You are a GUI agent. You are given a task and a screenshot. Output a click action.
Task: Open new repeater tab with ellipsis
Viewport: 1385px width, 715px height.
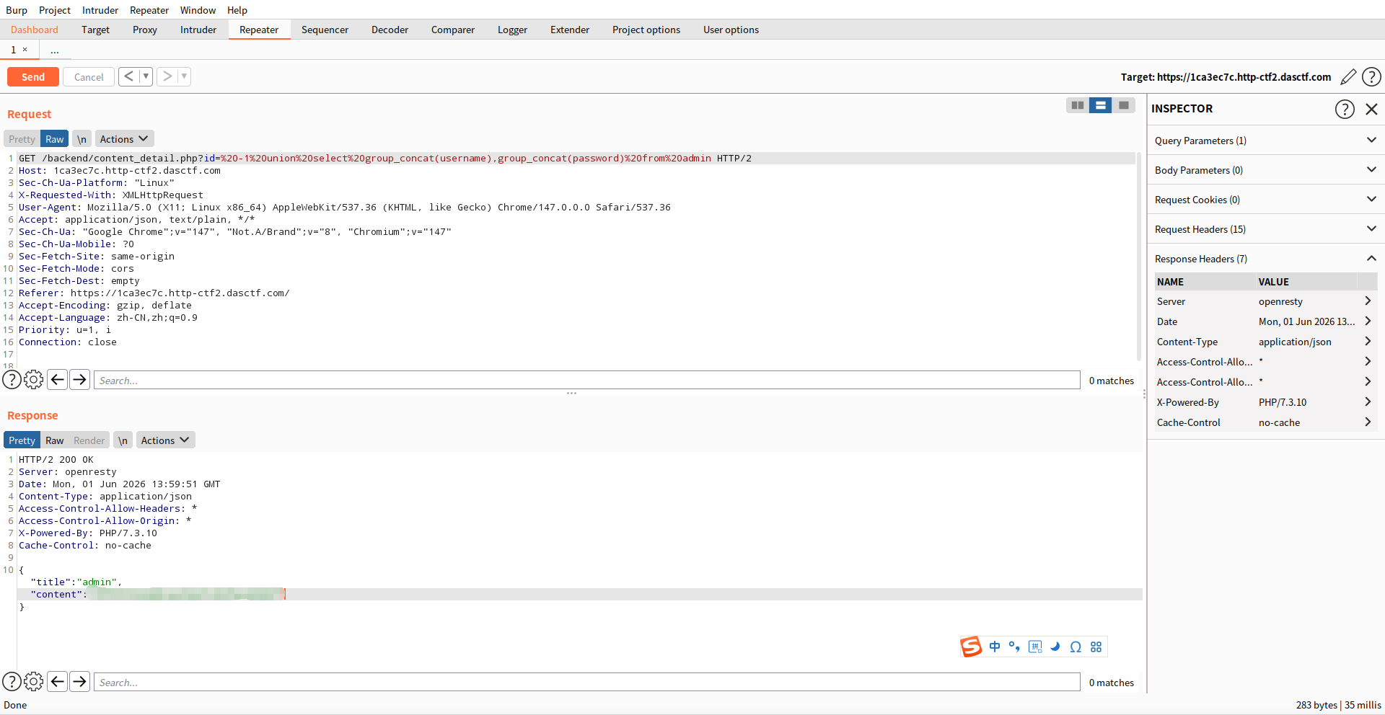(x=55, y=50)
